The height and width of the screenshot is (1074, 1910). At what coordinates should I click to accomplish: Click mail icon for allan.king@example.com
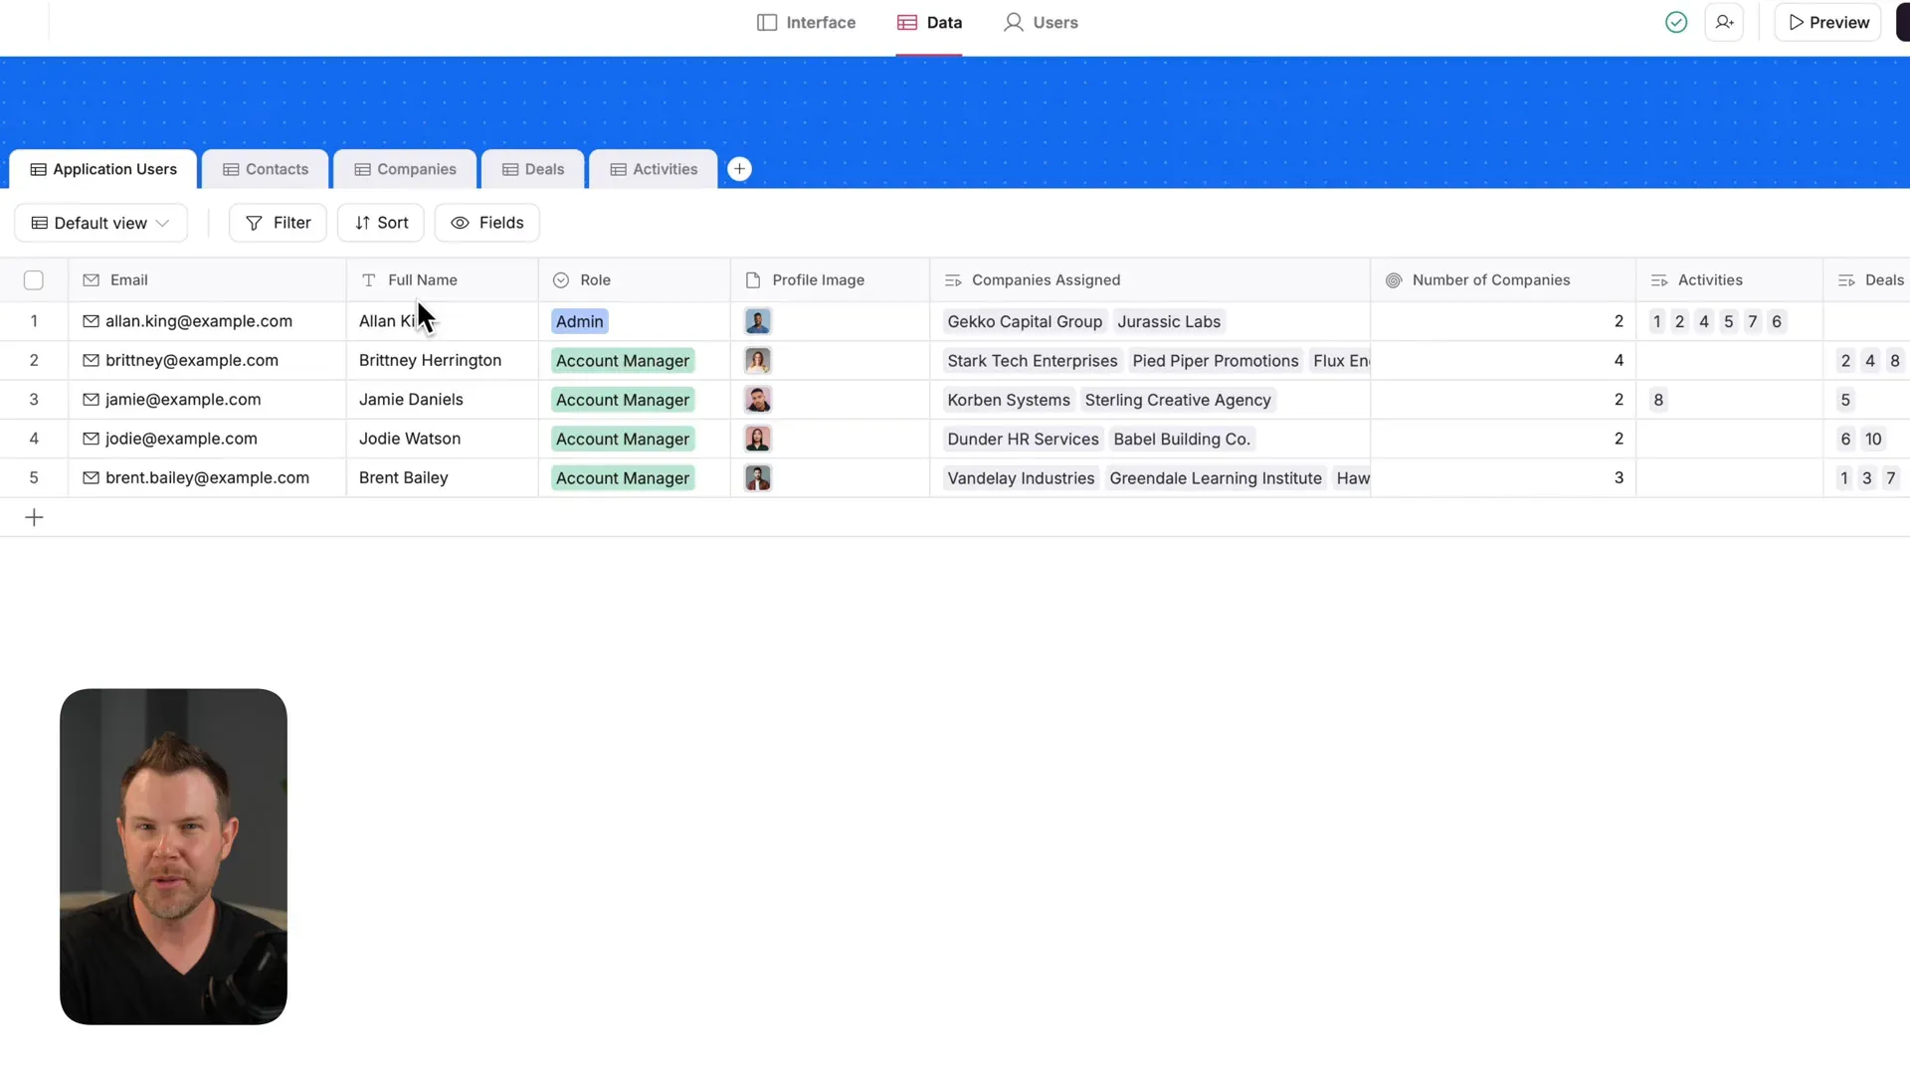(91, 321)
